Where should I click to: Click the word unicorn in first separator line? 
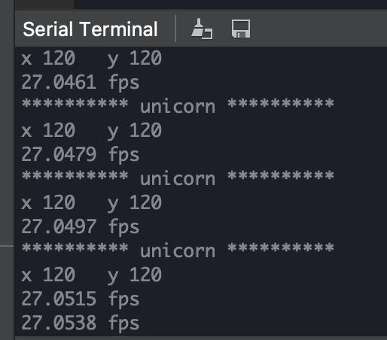(178, 107)
